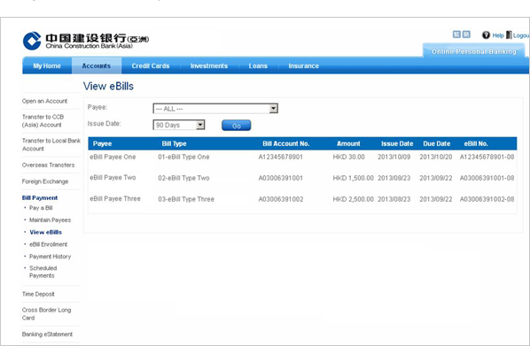This screenshot has height=346, width=530.
Task: Click the HKD 1,500.00 amount
Action: coord(354,178)
